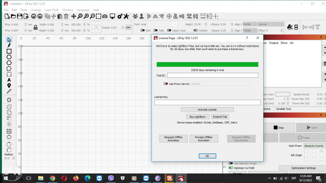Toggle the Upper Case switch
The height and width of the screenshot is (183, 326).
click(169, 30)
